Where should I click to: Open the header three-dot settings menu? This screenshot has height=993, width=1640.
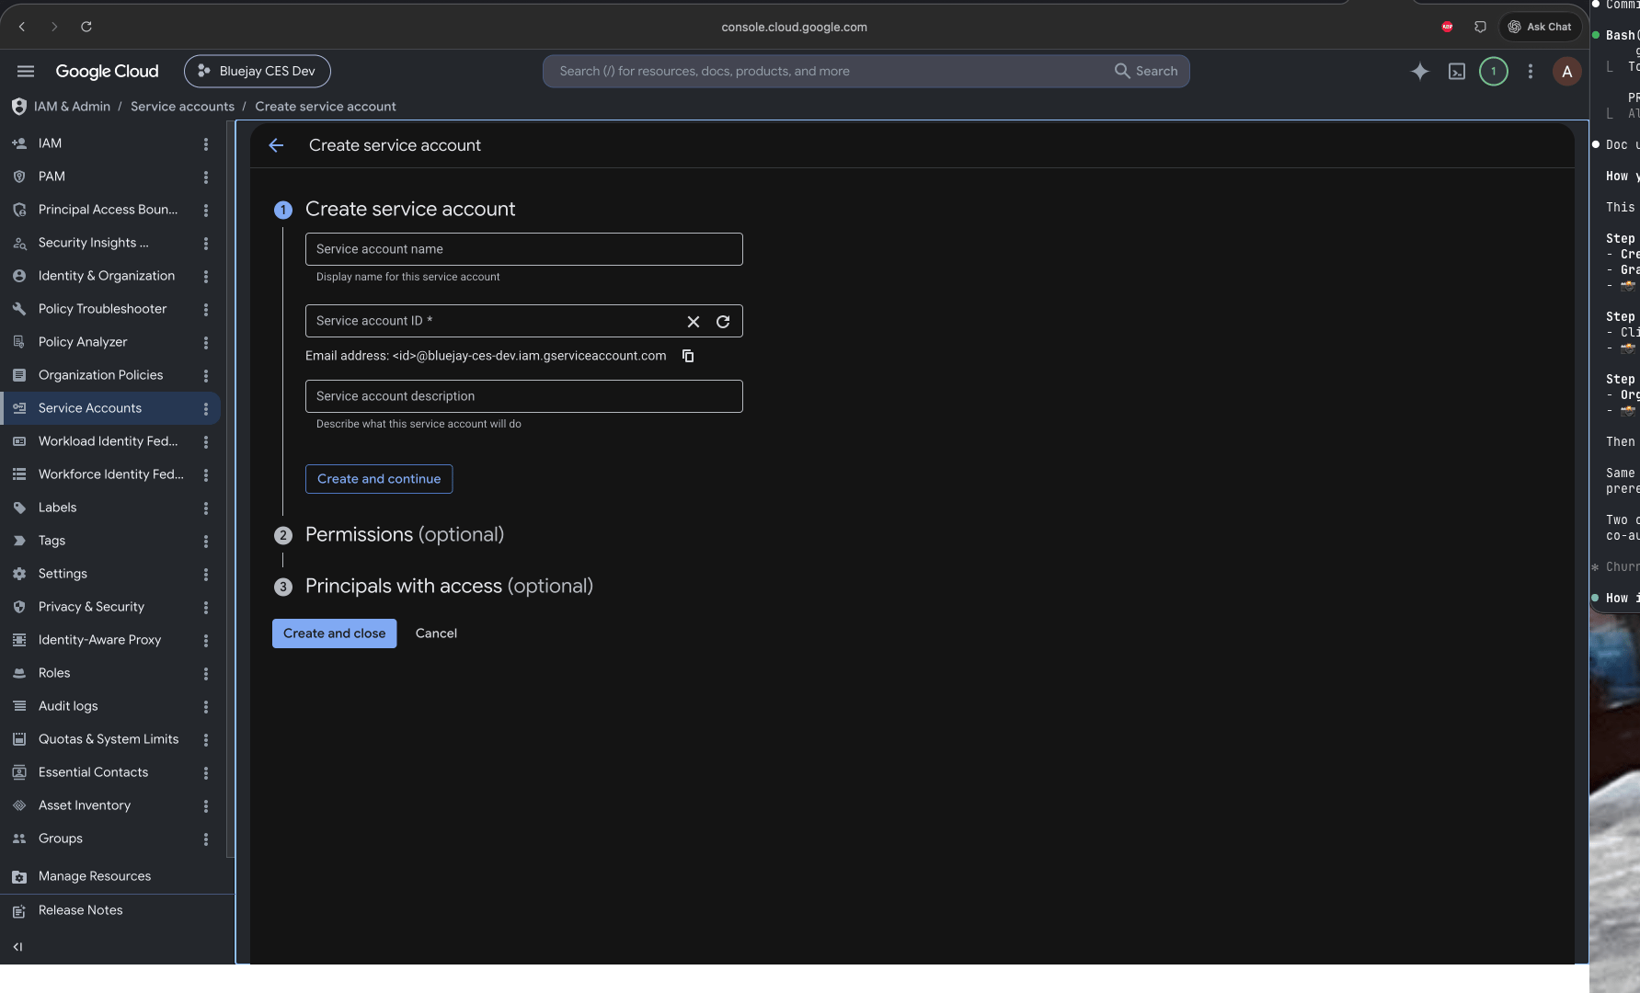click(x=1531, y=71)
